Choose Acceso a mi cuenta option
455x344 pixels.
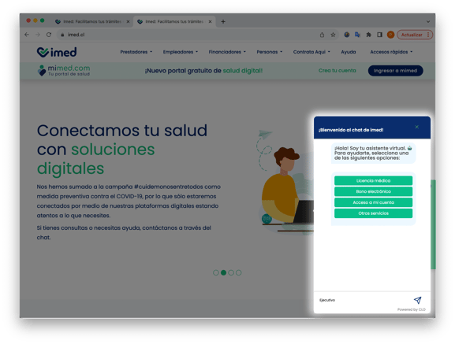[x=374, y=202]
